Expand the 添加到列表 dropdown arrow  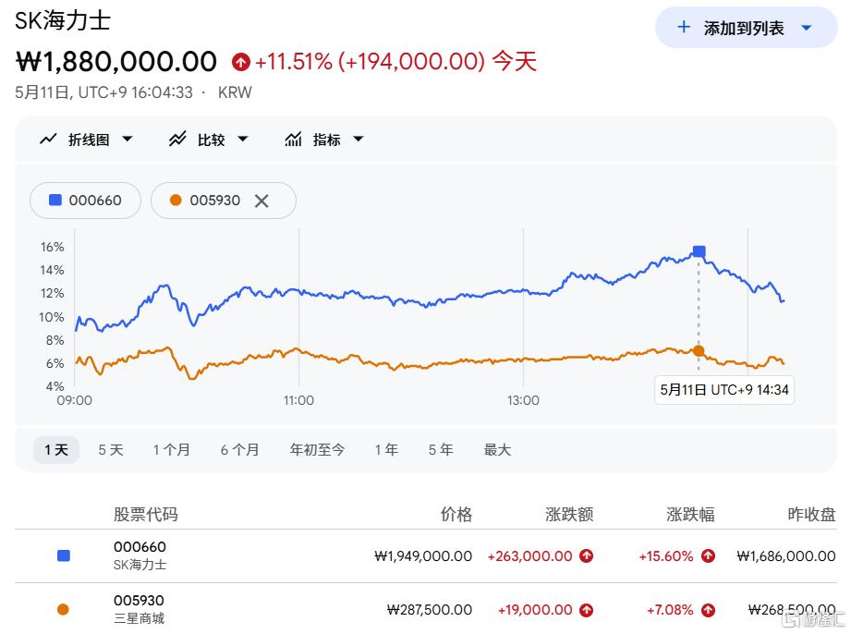807,28
